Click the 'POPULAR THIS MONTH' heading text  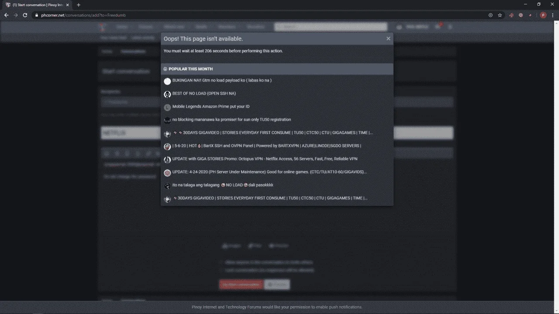coord(191,69)
